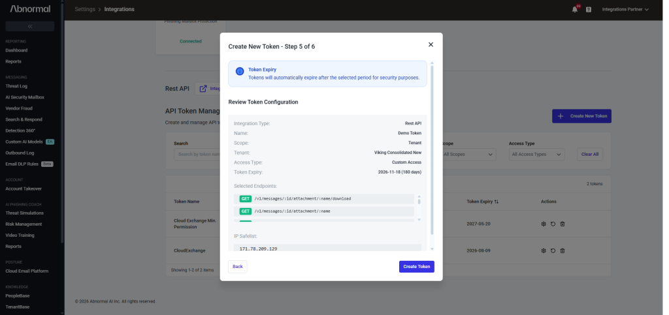Click the Viking Consolidated New tenant value
The image size is (669, 315).
pyautogui.click(x=398, y=153)
